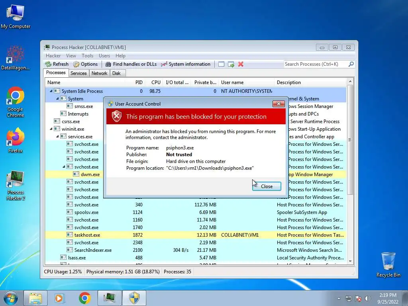Select the DataWagon desktop shortcut
This screenshot has height=306, width=408.
tap(16, 58)
